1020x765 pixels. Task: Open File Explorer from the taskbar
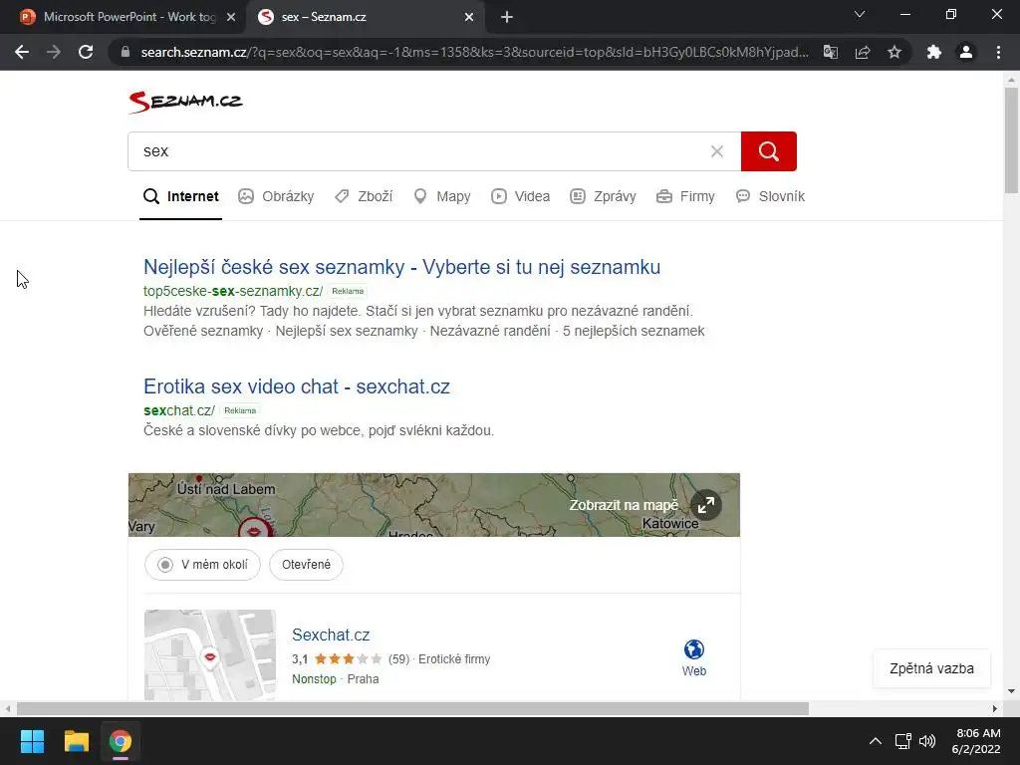pyautogui.click(x=76, y=741)
